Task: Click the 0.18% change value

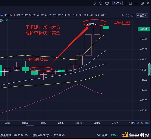Action: tap(5, 21)
